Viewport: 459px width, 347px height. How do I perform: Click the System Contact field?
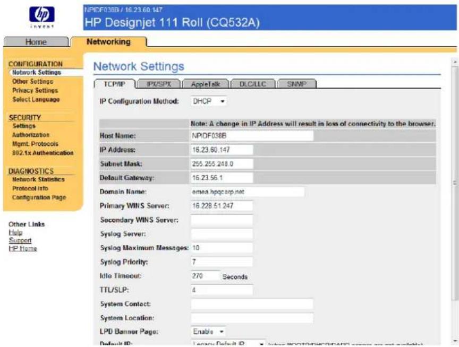coord(252,304)
